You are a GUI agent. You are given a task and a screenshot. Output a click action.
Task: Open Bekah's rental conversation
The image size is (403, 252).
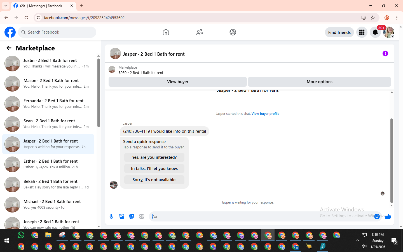(48, 185)
